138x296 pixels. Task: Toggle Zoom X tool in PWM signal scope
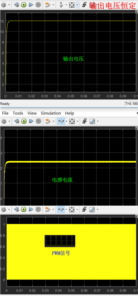pyautogui.click(x=61, y=209)
